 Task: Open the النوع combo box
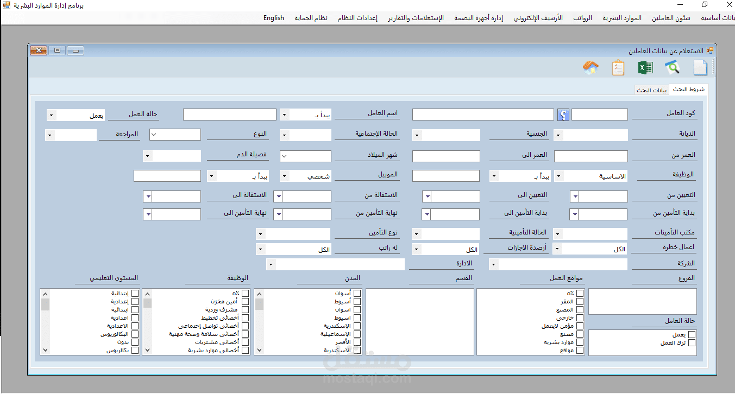click(154, 135)
